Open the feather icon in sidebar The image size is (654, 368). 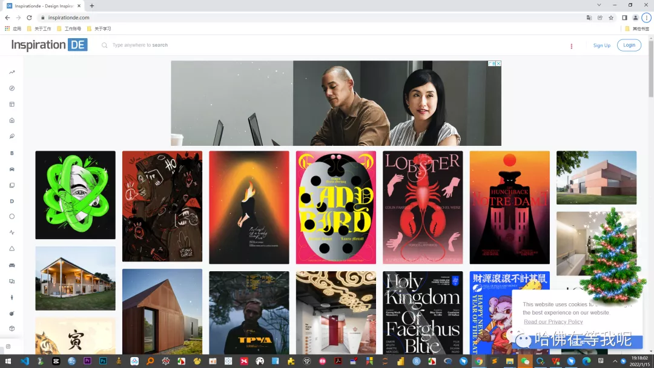click(12, 136)
